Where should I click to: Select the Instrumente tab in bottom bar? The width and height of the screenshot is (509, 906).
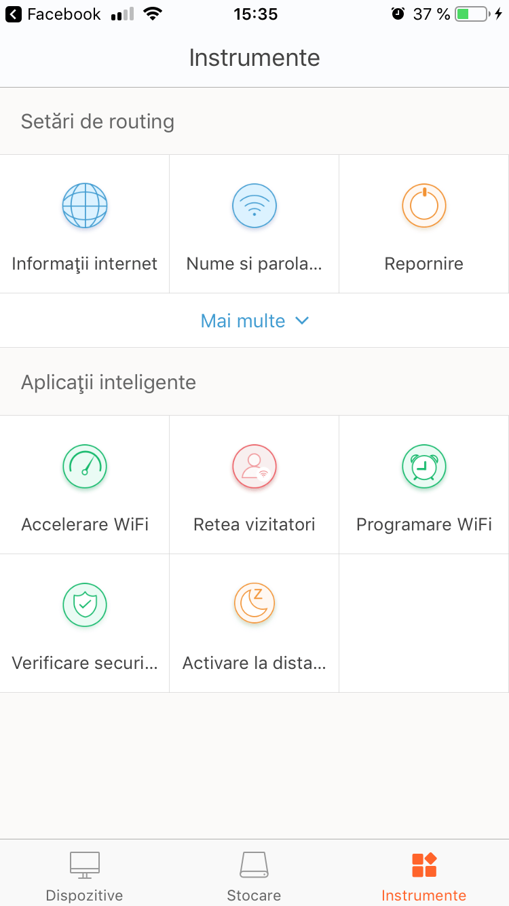tap(424, 876)
